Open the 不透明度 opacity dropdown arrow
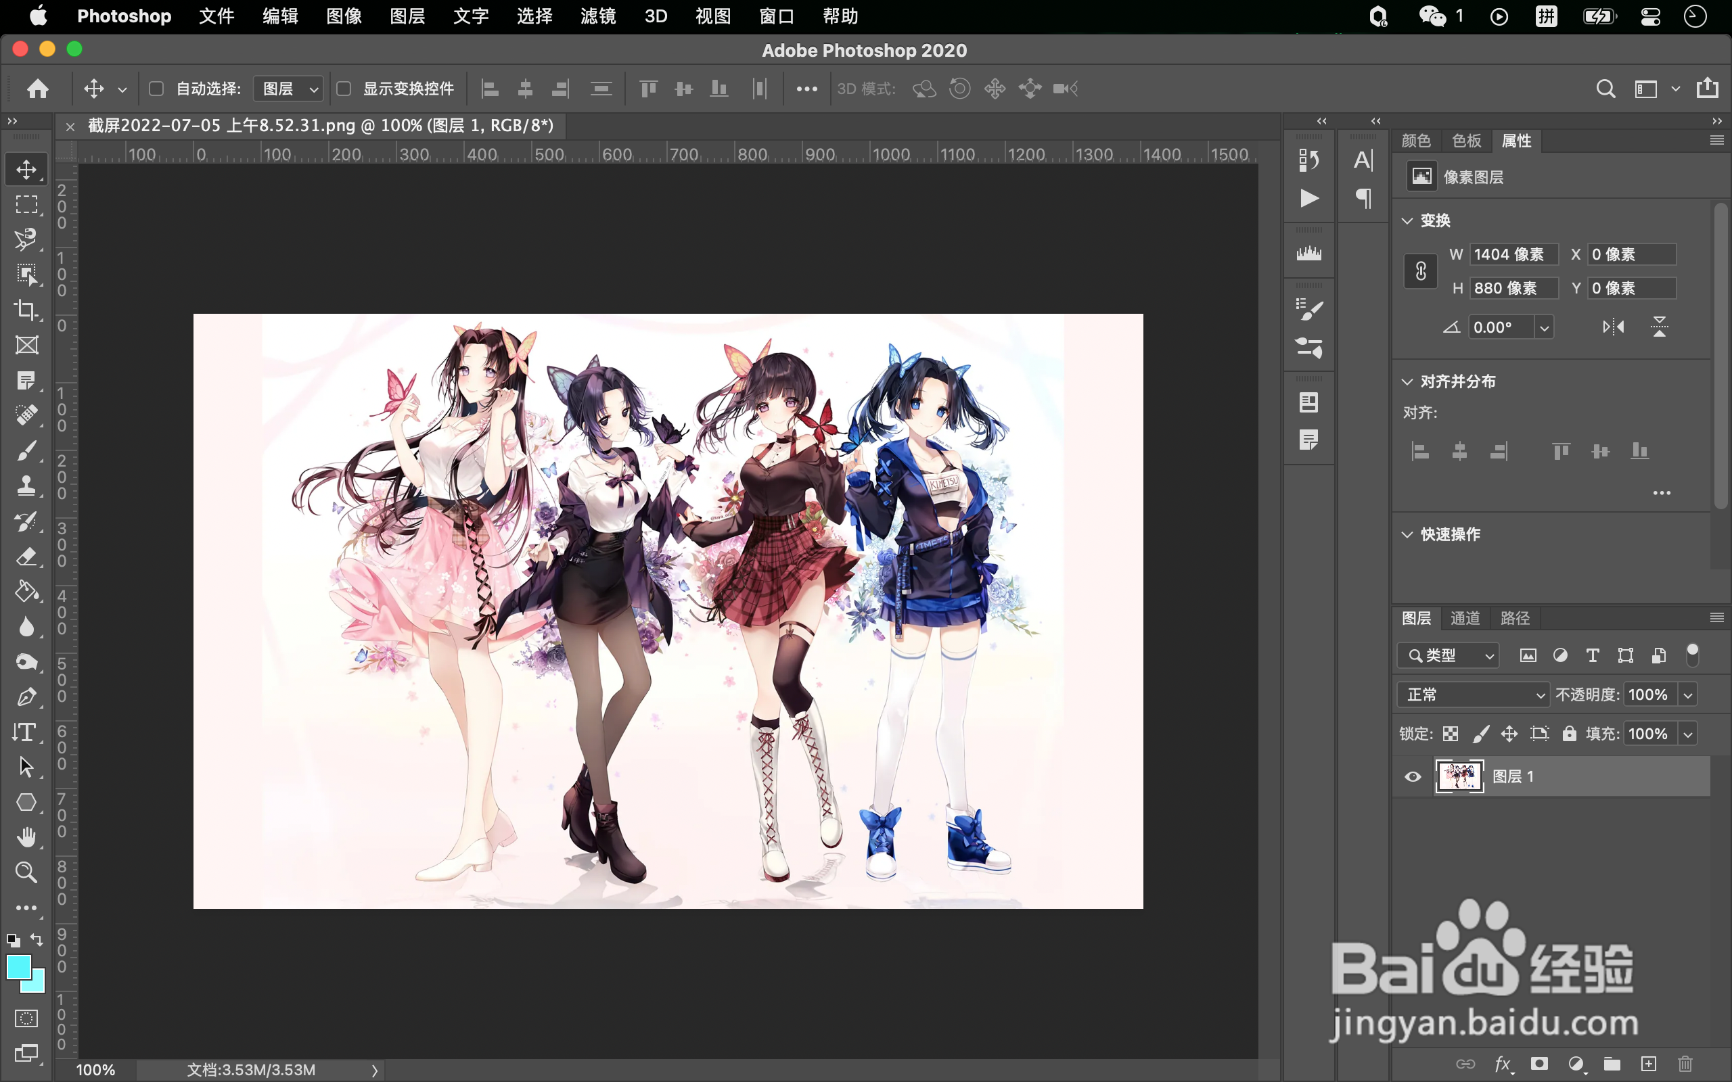Viewport: 1732px width, 1082px height. 1687,694
